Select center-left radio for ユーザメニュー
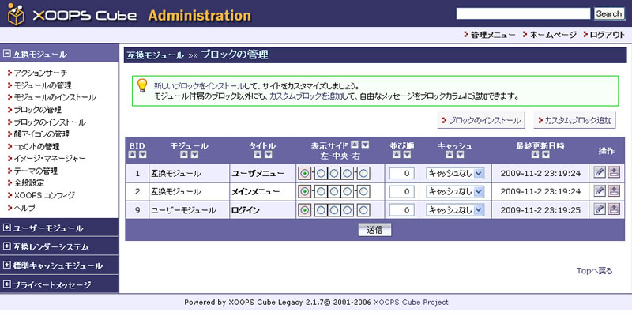This screenshot has height=316, width=632. click(322, 173)
